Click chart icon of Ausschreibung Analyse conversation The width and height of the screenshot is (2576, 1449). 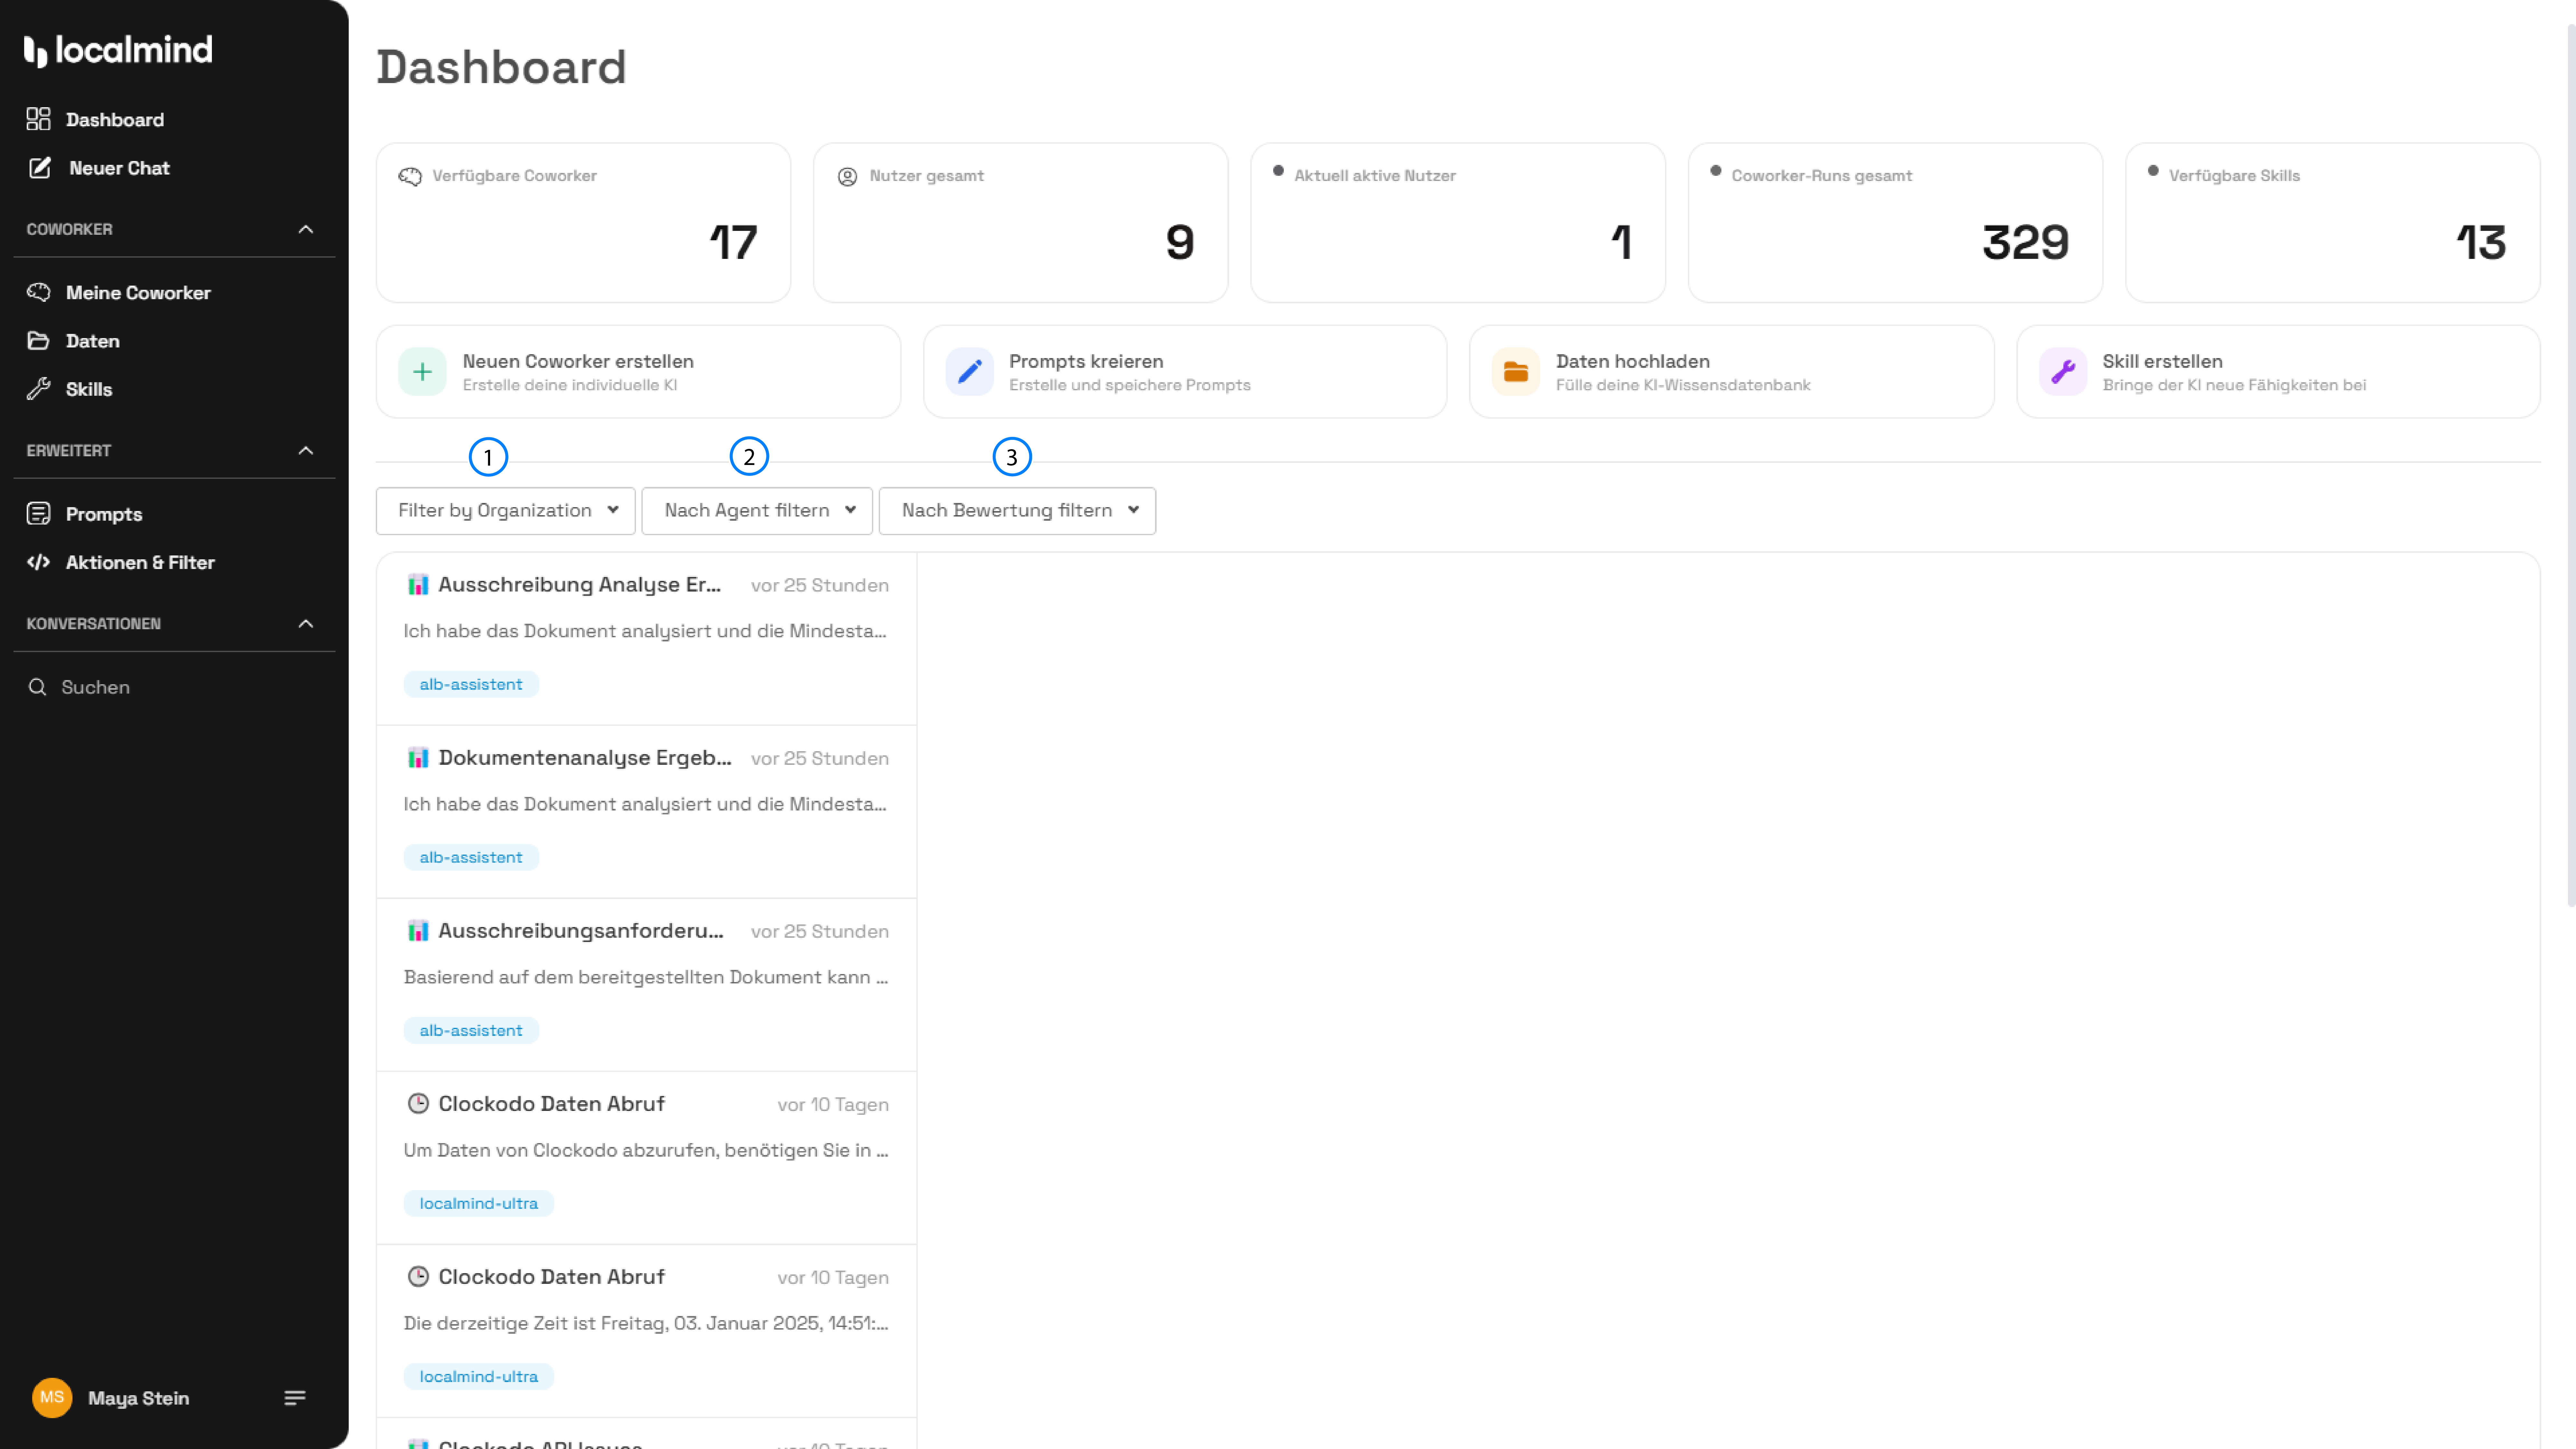418,585
